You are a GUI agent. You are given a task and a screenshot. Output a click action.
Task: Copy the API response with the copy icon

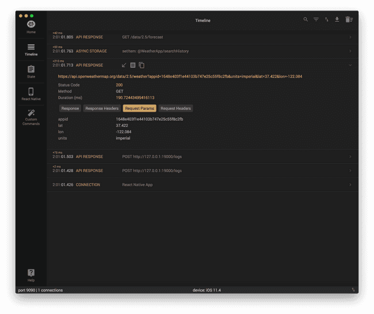(x=142, y=65)
